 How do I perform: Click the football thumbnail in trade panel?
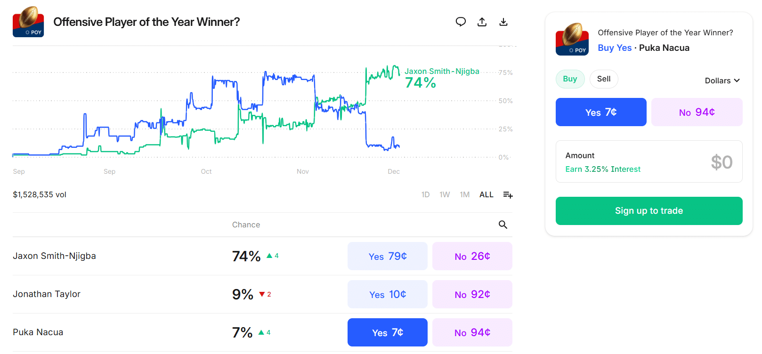(x=572, y=39)
